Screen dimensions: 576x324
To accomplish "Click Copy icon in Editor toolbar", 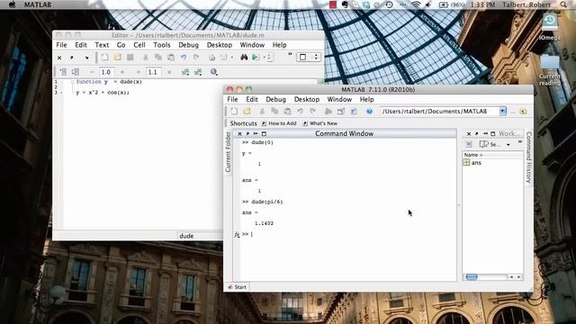I will coord(158,58).
